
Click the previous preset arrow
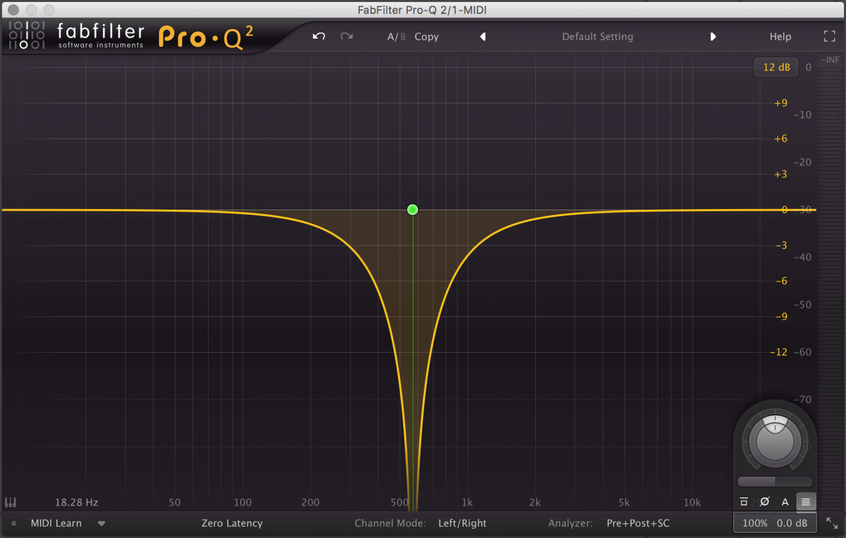482,36
